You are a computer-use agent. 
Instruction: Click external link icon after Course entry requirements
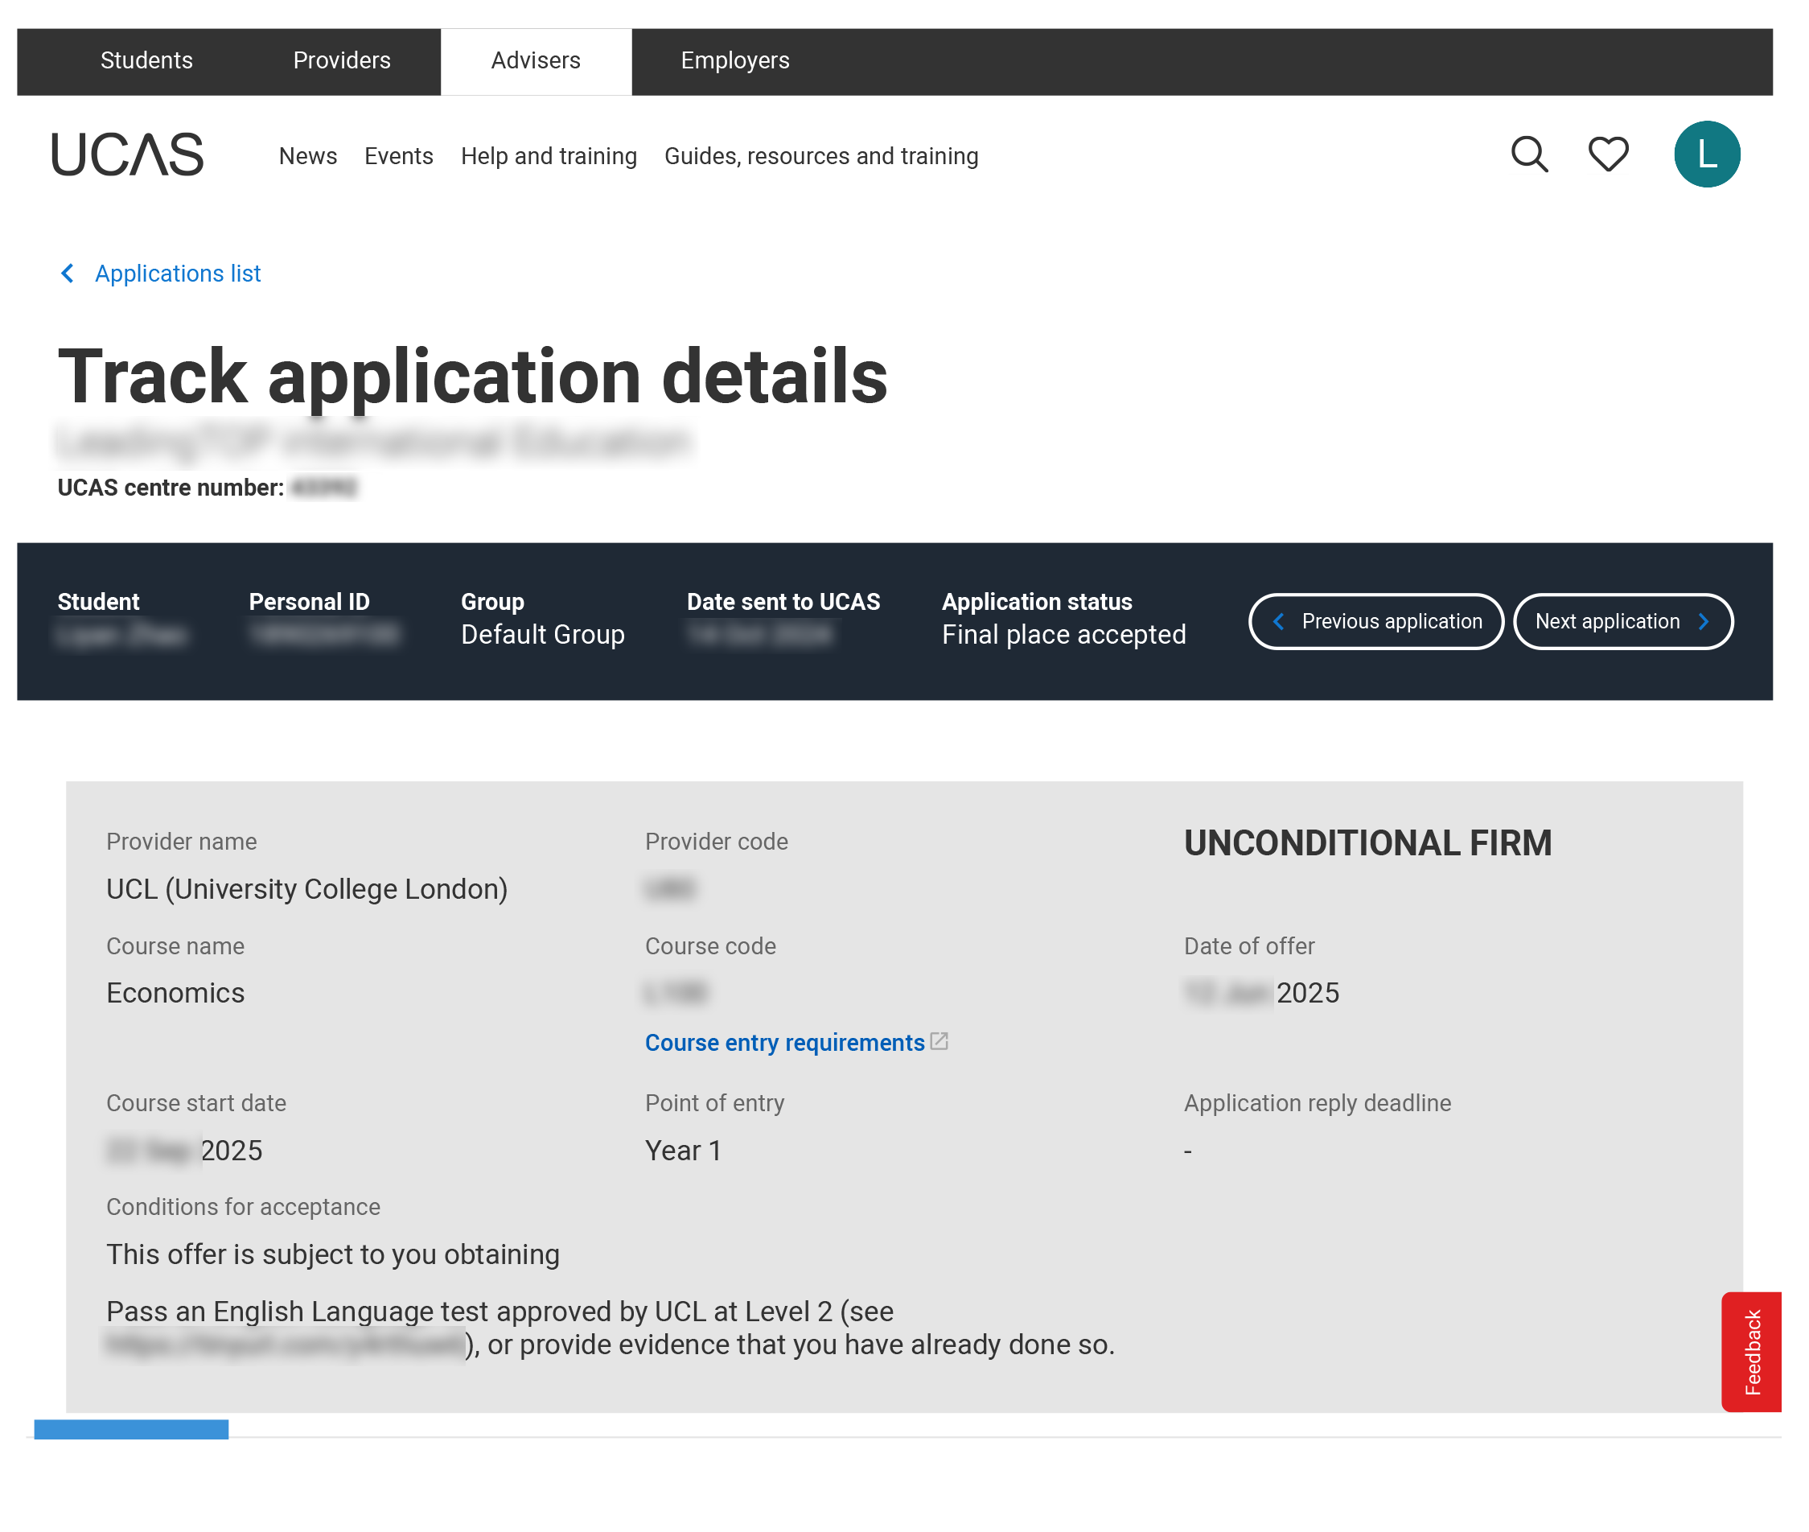point(939,1040)
